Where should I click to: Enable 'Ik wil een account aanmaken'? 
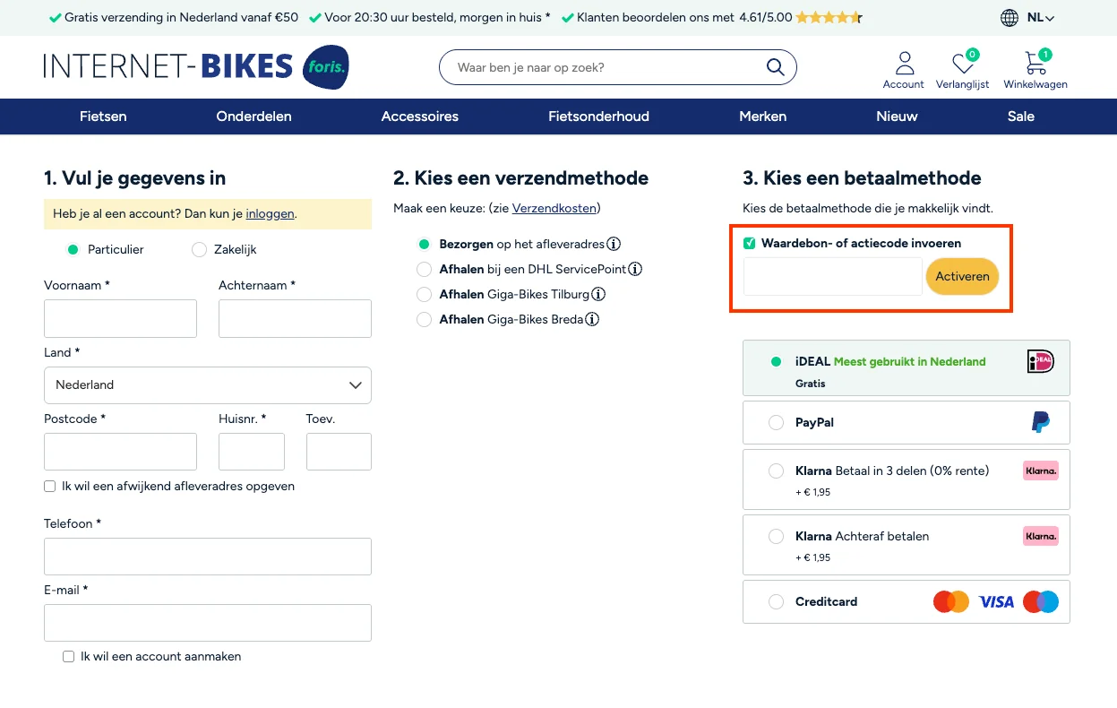[x=68, y=656]
